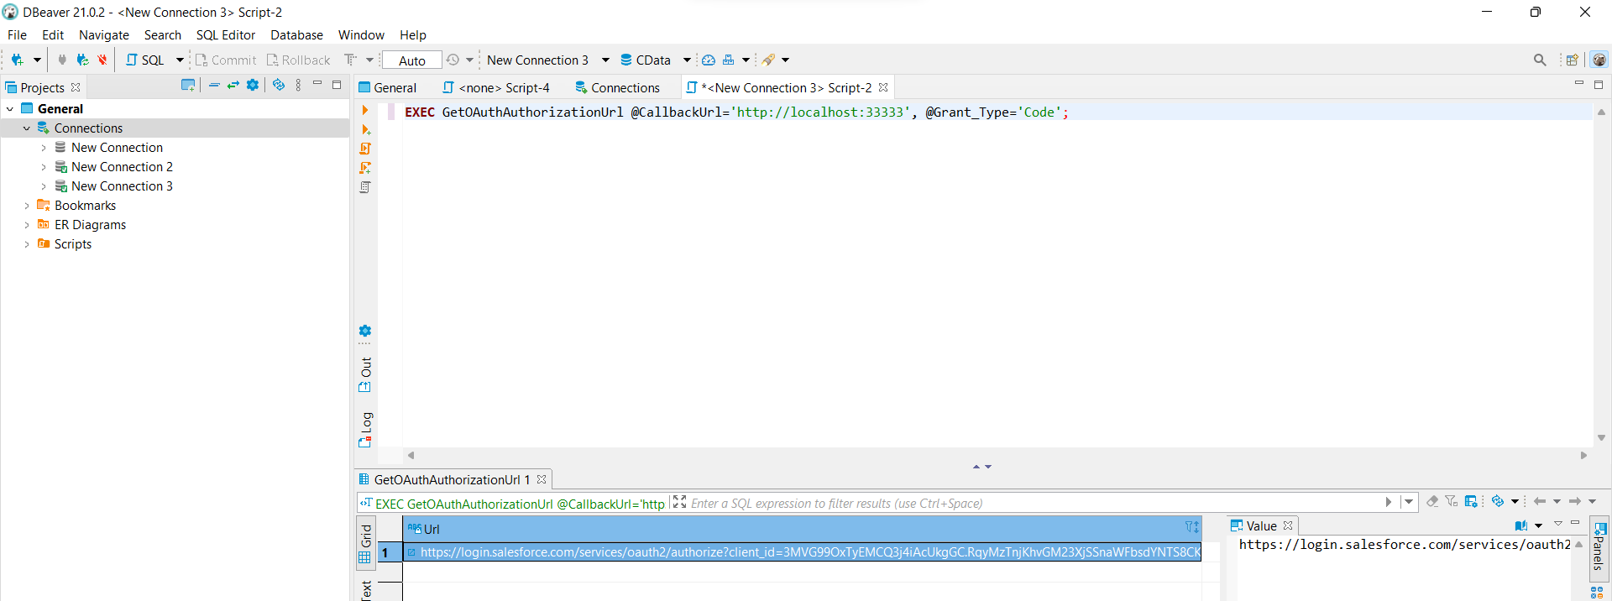Screen dimensions: 1612x601
Task: Open the SQL Editor menu
Action: [x=225, y=35]
